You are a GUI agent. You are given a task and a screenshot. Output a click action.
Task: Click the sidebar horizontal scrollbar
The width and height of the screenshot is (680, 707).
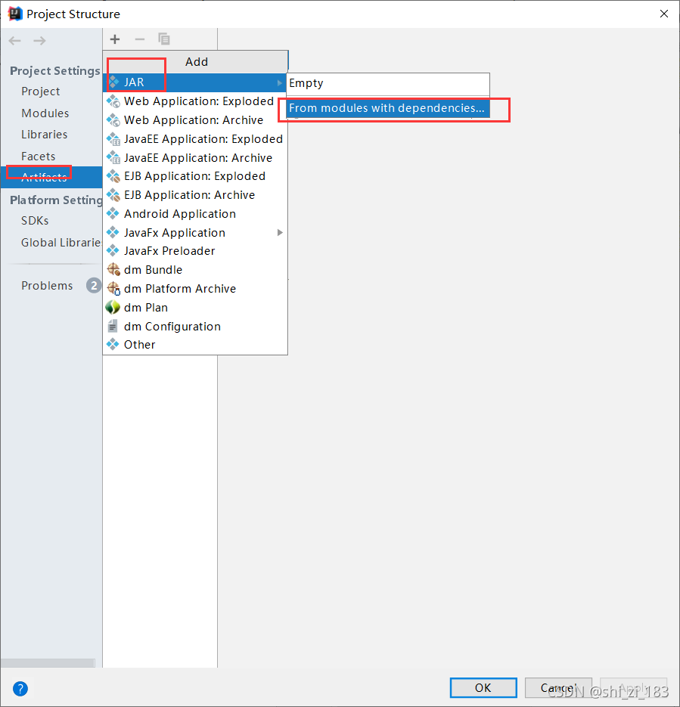point(48,663)
